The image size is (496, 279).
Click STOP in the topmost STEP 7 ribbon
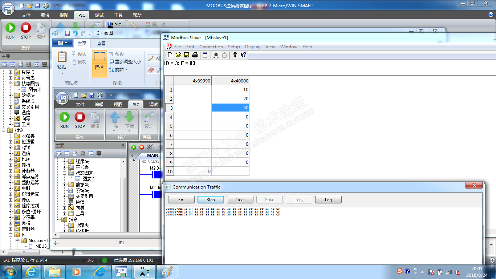pyautogui.click(x=26, y=31)
